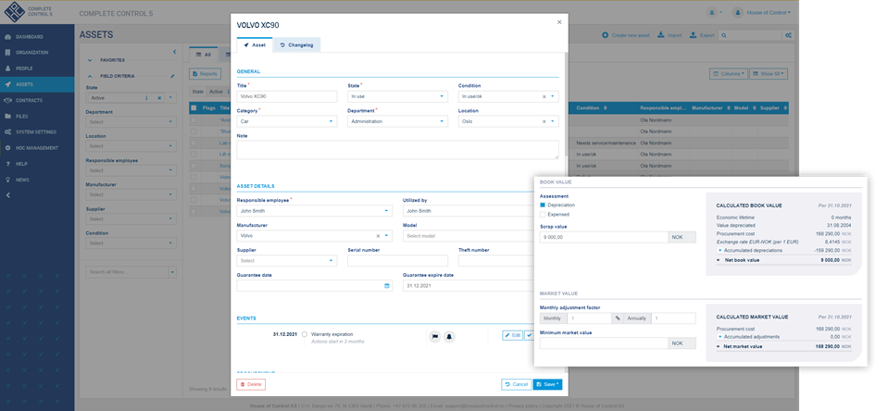Select the Asset tab in dialog
The image size is (888, 411).
[255, 44]
